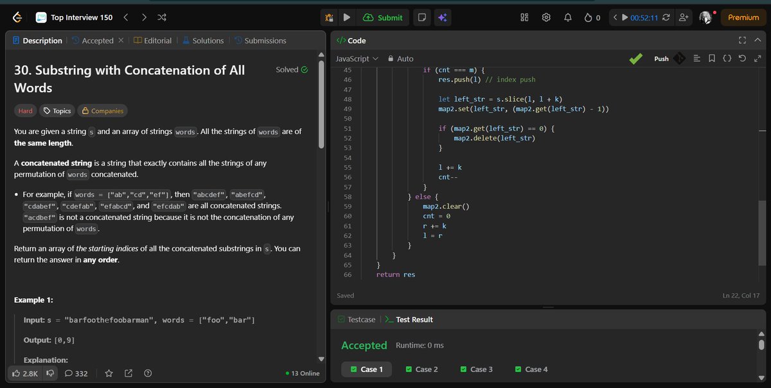
Task: Go to the next problem arrow
Action: click(x=144, y=18)
